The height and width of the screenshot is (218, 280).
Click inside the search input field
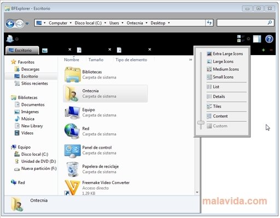pyautogui.click(x=242, y=23)
